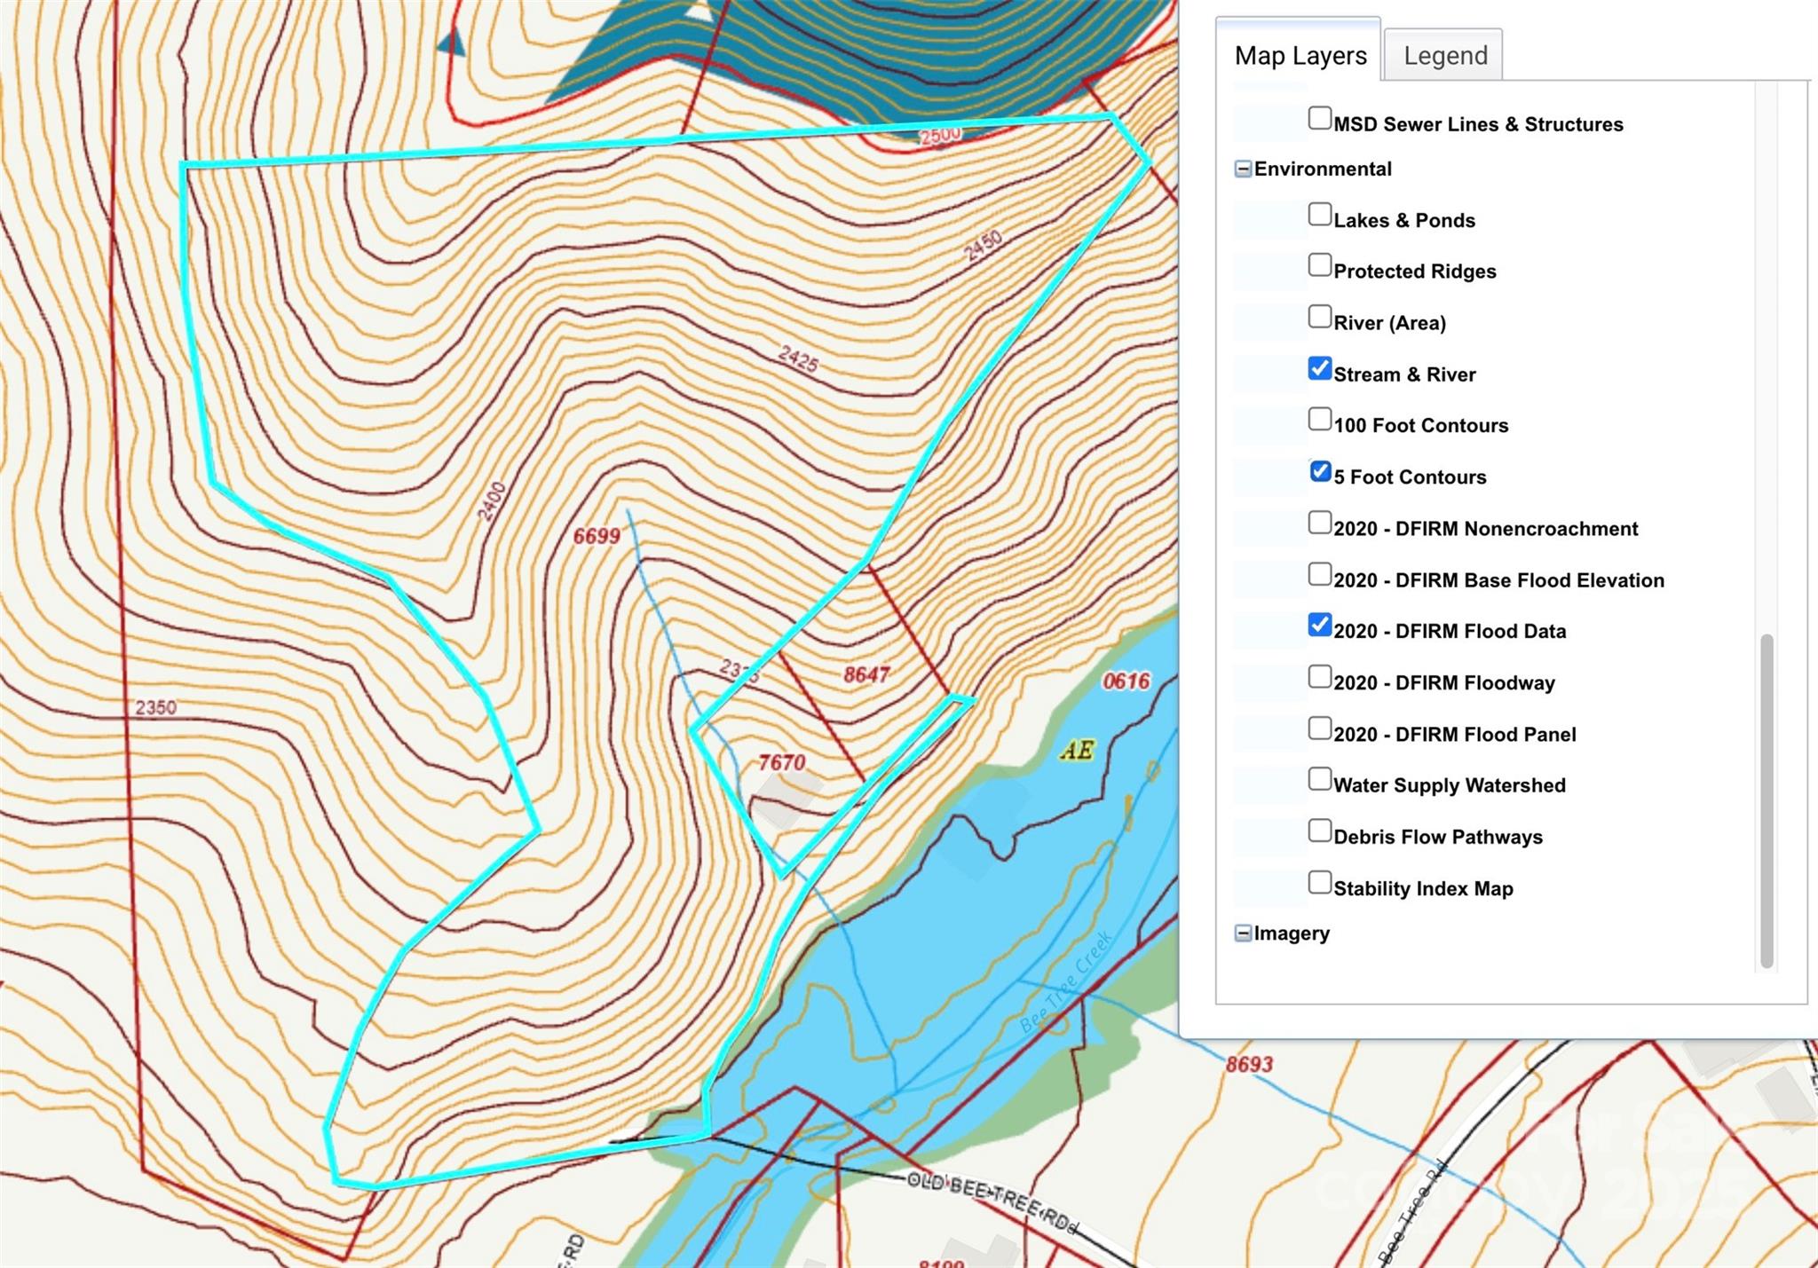Disable the 5 Foot Contours layer
Image resolution: width=1818 pixels, height=1268 pixels.
(x=1319, y=471)
